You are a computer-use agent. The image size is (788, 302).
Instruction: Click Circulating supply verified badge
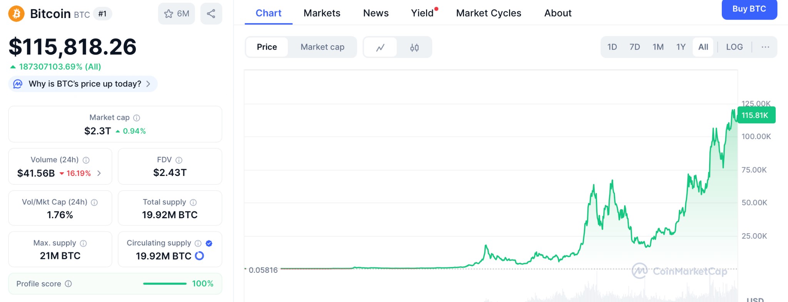coord(209,243)
